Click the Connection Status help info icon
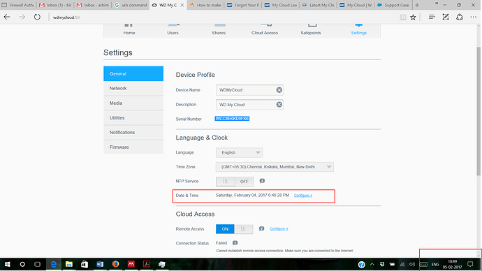 click(x=235, y=243)
